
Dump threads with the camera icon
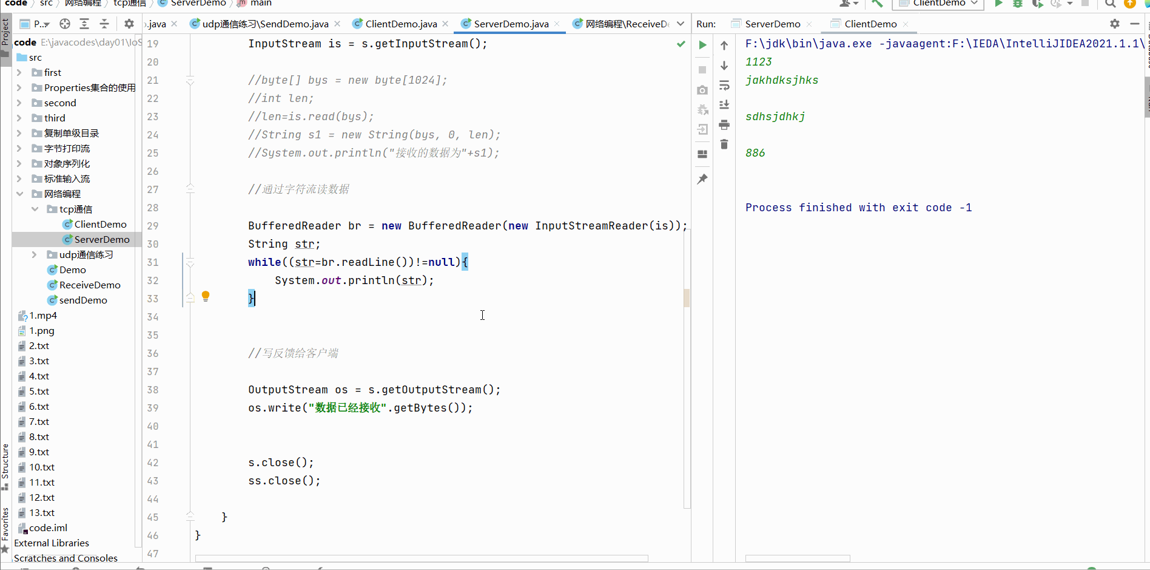pos(702,90)
